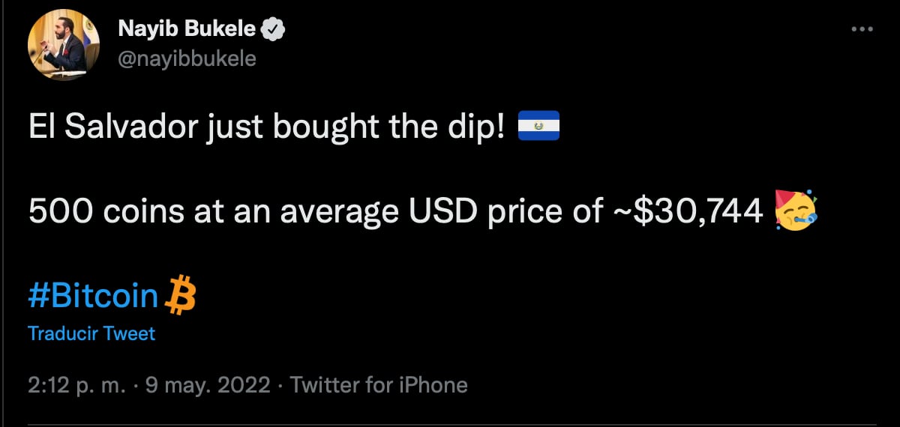Click the blue verified badge icon
Viewport: 900px width, 427px height.
[x=271, y=30]
